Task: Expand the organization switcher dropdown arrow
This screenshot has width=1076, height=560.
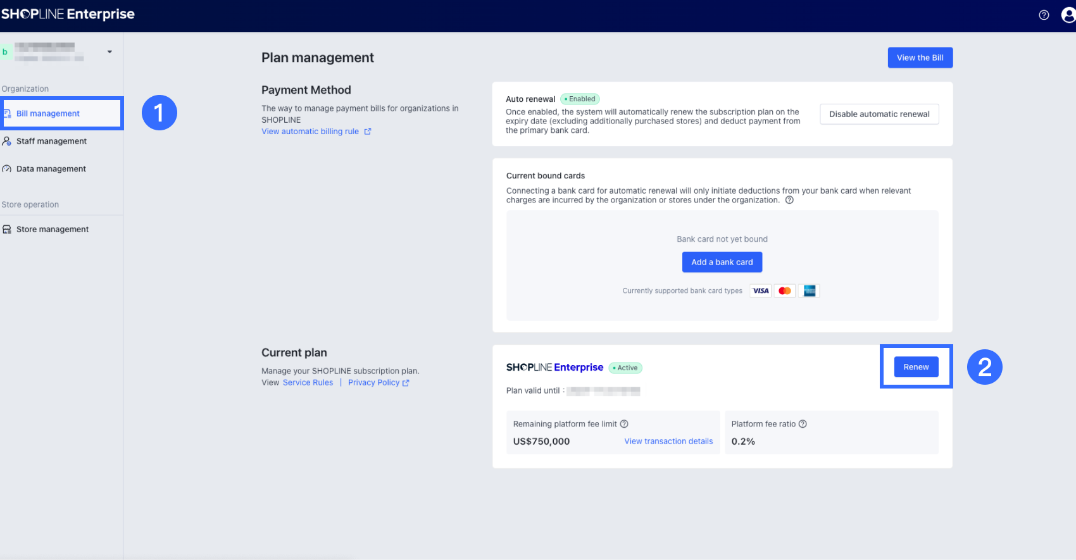Action: 109,52
